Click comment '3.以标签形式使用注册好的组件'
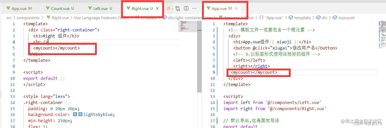Viewport: 386px width, 128px height. coord(276,54)
